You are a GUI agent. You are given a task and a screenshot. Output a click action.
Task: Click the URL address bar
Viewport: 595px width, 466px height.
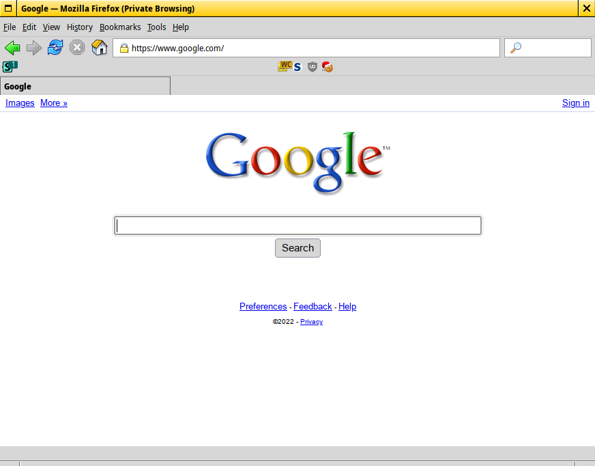[x=306, y=48]
